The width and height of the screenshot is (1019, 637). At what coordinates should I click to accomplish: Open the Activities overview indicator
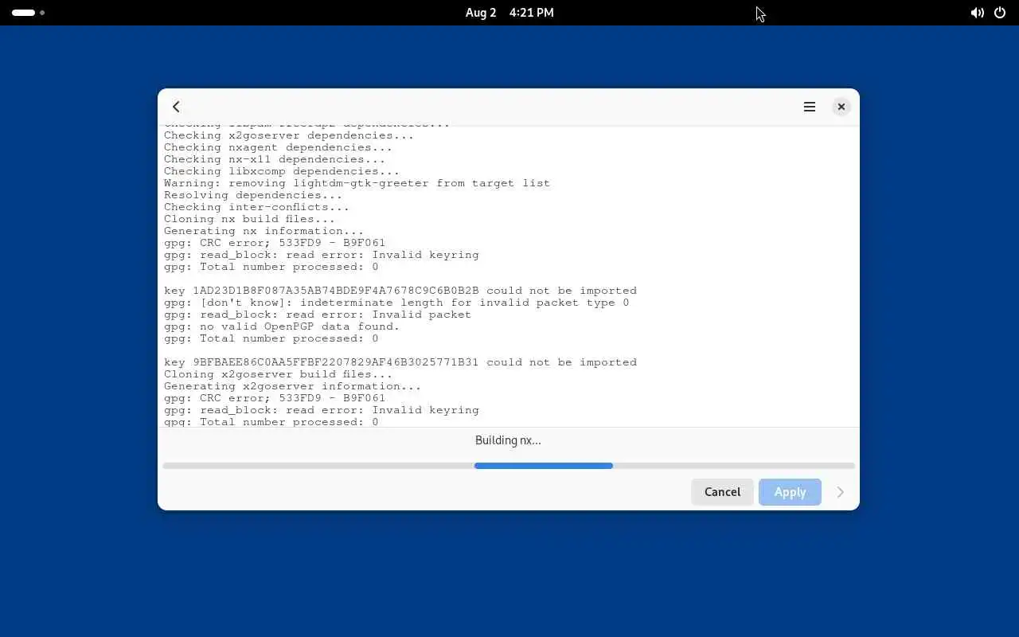click(29, 13)
